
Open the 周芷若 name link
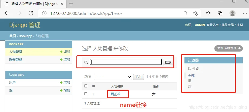coord(116,94)
